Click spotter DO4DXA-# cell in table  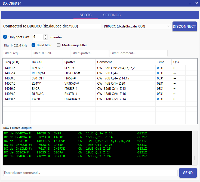click(x=72, y=99)
